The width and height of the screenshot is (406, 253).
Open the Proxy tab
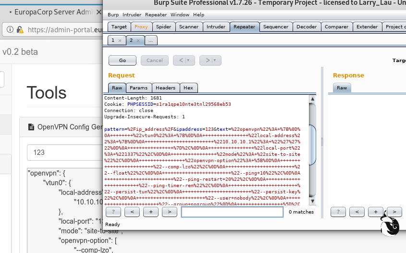pos(141,27)
